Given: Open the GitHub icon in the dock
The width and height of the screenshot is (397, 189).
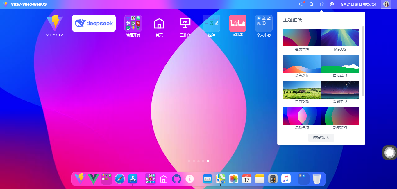Looking at the screenshot, I should (176, 179).
